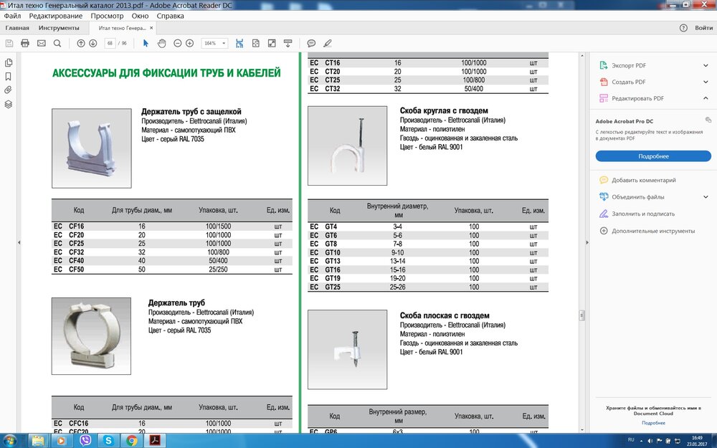Screen dimensions: 717x448
Task: Close the Итал техно document tab
Action: click(x=151, y=28)
